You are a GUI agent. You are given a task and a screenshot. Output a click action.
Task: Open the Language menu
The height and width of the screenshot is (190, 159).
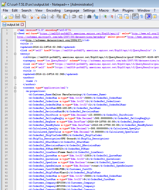[x=72, y=10]
